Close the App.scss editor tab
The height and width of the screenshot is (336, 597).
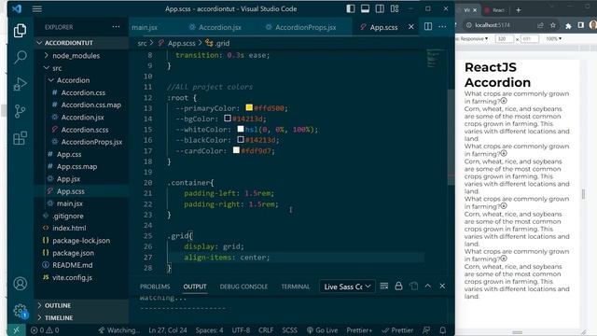411,27
